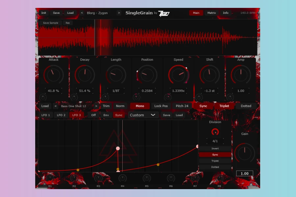The image size is (296, 197).
Task: Click the Gain value field showing 1.00
Action: 244,173
